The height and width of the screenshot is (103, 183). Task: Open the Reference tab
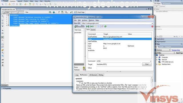[84, 75]
